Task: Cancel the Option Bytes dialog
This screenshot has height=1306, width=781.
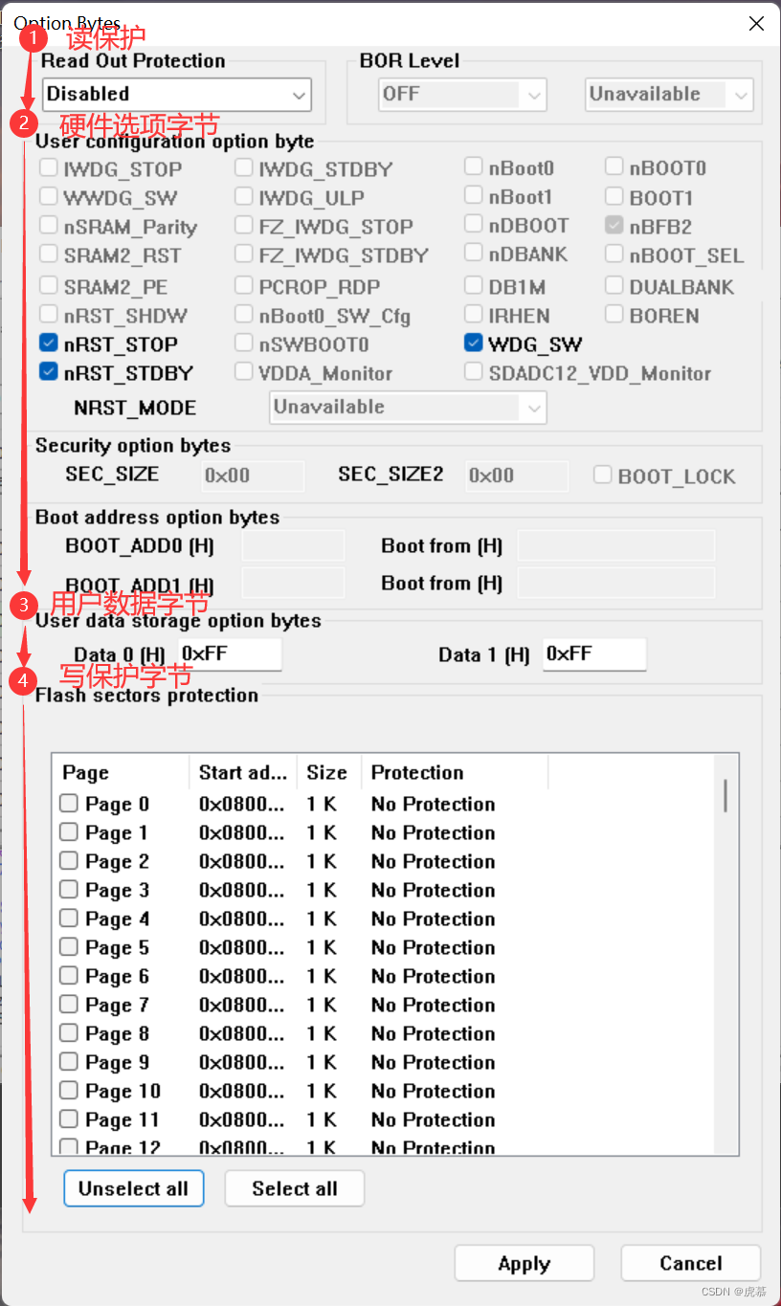Action: coord(691,1263)
